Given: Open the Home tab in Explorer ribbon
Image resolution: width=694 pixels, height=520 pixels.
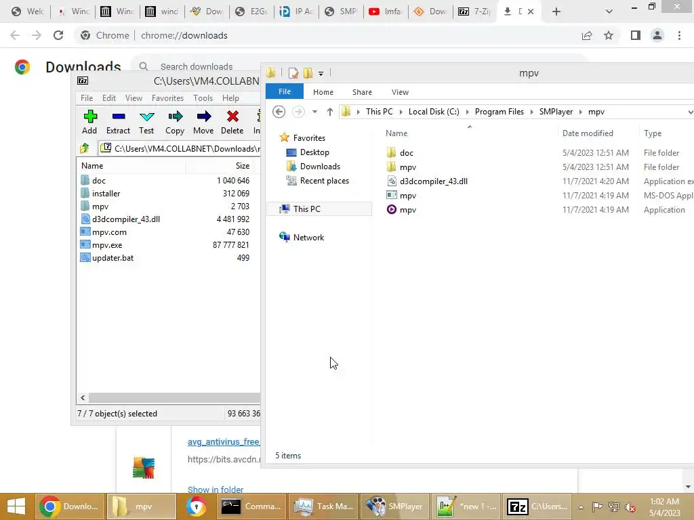Looking at the screenshot, I should pos(323,92).
